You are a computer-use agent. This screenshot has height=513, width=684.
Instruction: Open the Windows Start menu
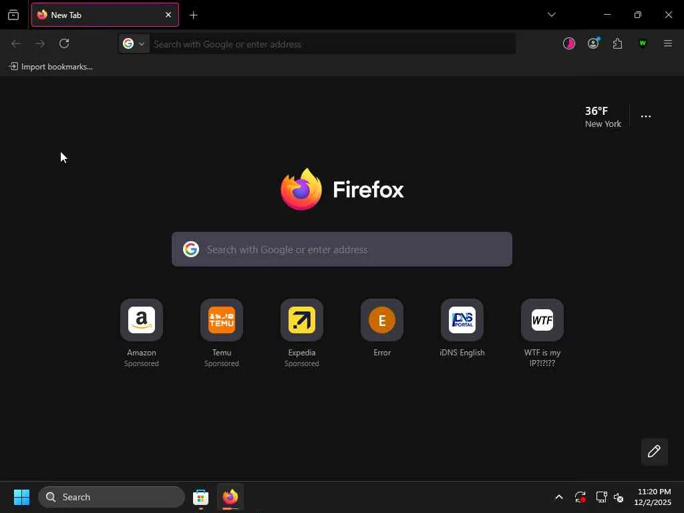(21, 497)
